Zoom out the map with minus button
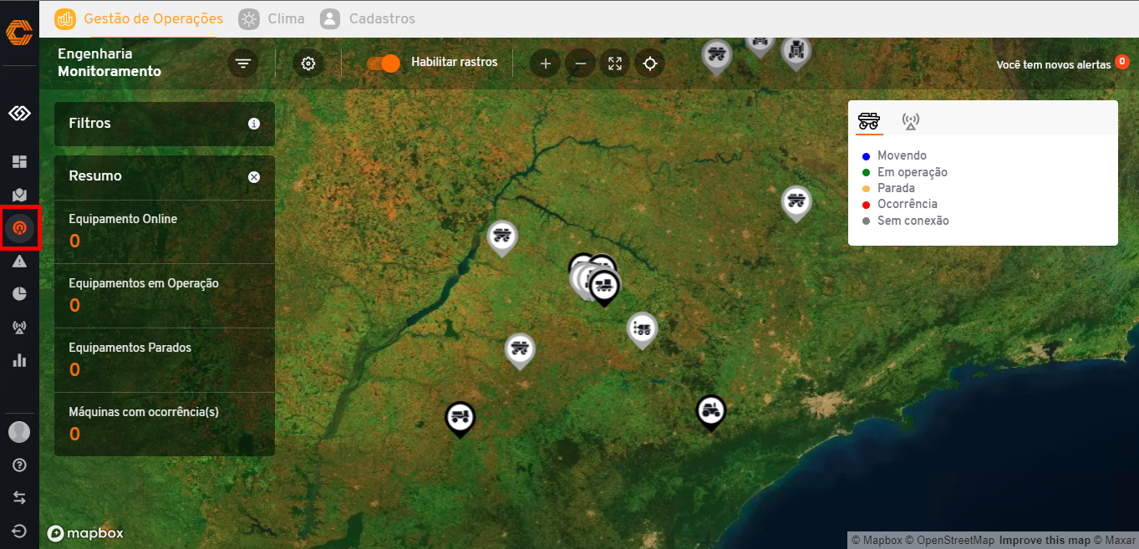 [x=581, y=64]
